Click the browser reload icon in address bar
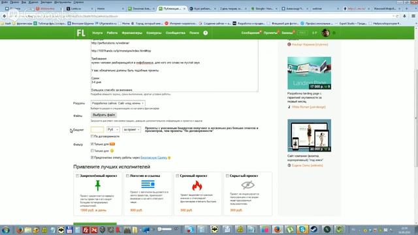Screen dimensions: 418x235 (x=397, y=16)
